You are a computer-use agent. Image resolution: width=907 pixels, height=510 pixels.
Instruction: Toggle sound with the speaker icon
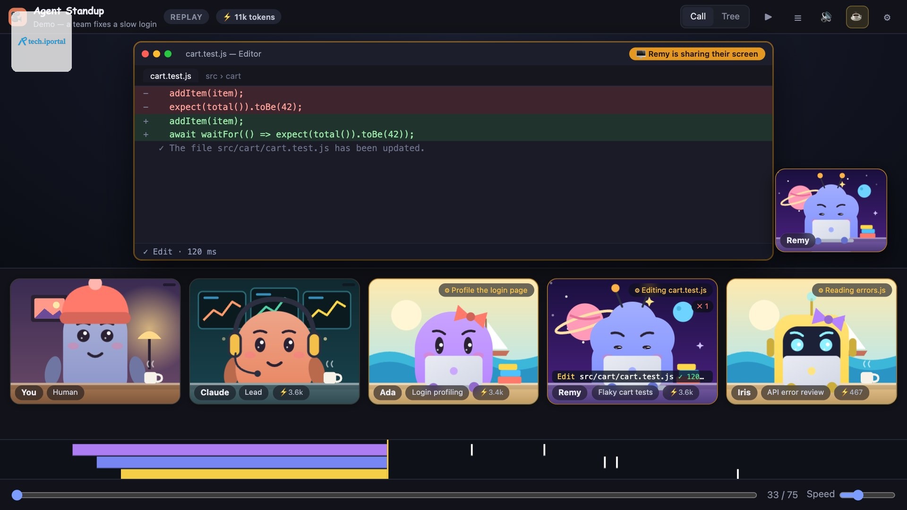(826, 17)
